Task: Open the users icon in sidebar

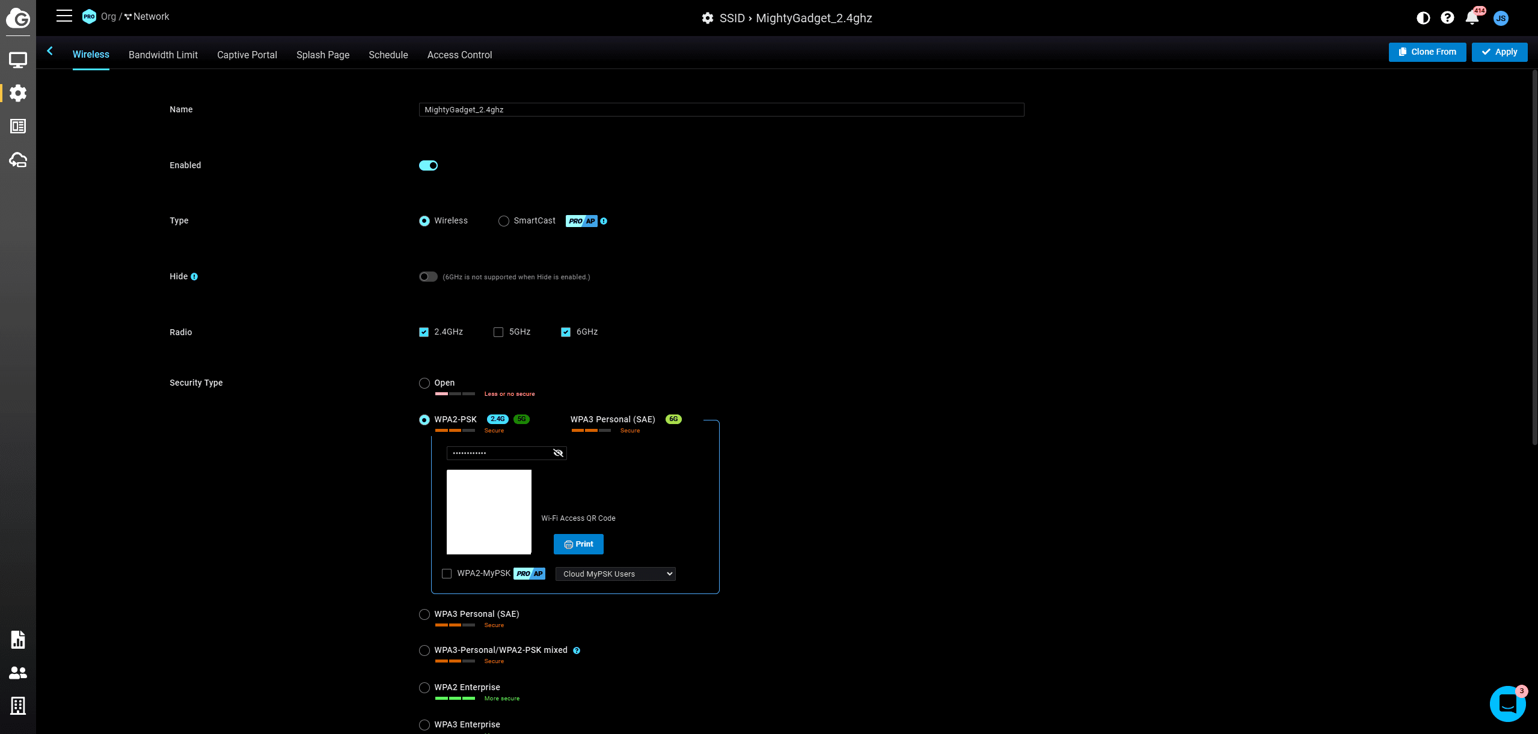Action: 17,673
